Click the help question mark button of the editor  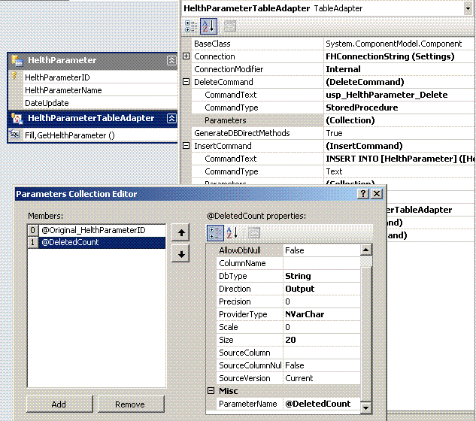(x=363, y=194)
